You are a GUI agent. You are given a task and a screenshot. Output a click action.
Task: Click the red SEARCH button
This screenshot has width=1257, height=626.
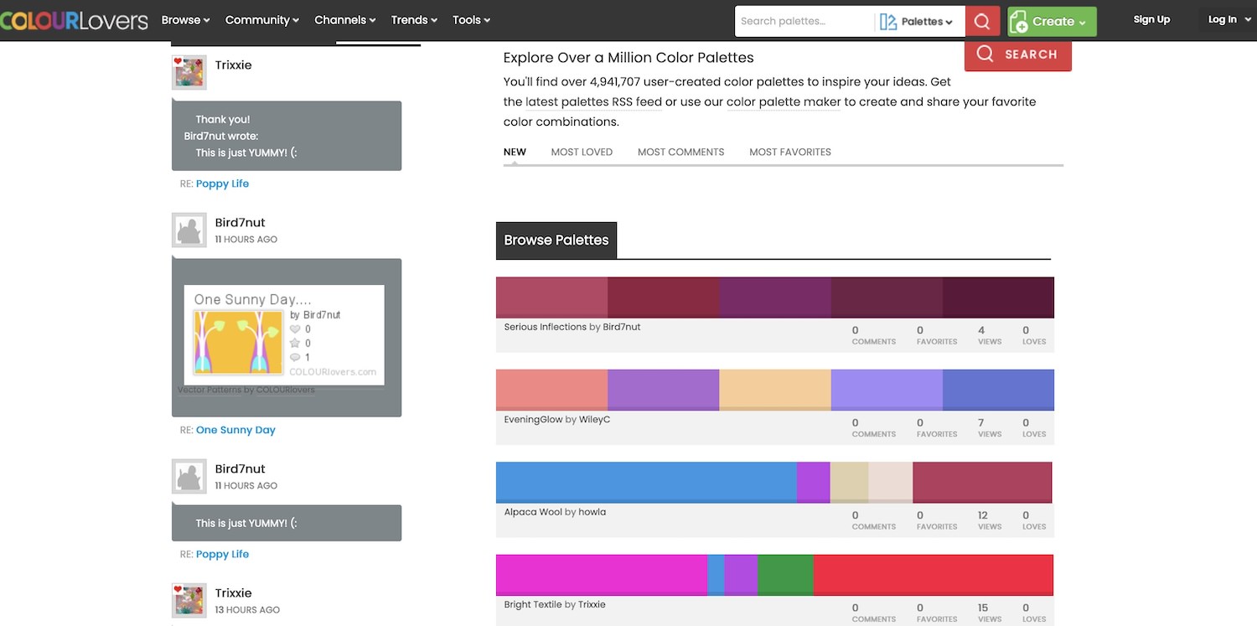coord(1018,54)
